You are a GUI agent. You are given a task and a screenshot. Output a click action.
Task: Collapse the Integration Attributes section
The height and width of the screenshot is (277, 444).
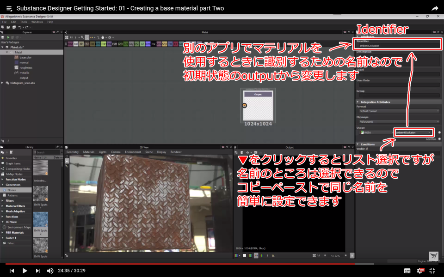pos(358,102)
